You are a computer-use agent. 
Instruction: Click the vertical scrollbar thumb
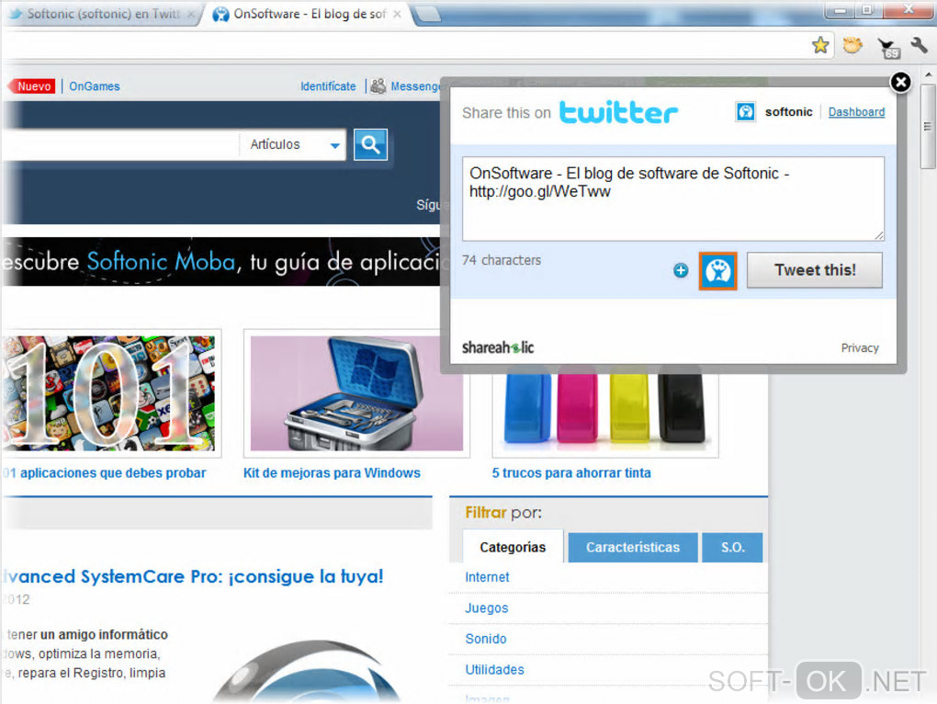(928, 126)
